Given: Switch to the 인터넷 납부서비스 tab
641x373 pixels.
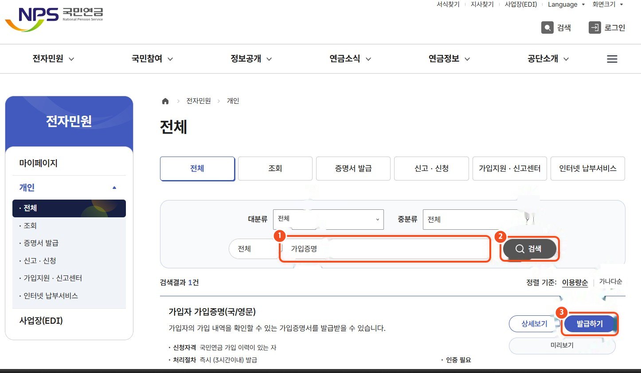Looking at the screenshot, I should [588, 169].
